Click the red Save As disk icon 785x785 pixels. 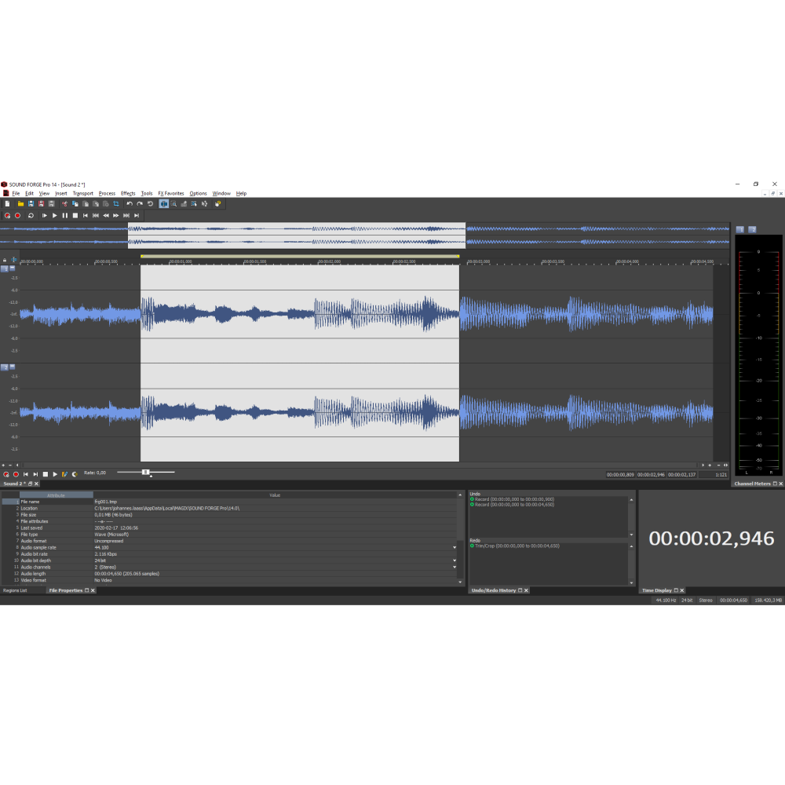(41, 204)
